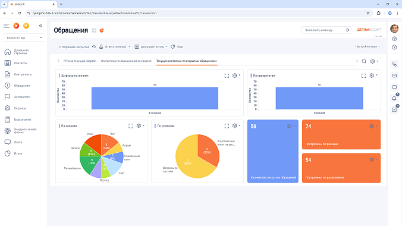The width and height of the screenshot is (402, 226).
Task: Collapse the left sidebar with double-chevron icon
Action: click(x=40, y=26)
